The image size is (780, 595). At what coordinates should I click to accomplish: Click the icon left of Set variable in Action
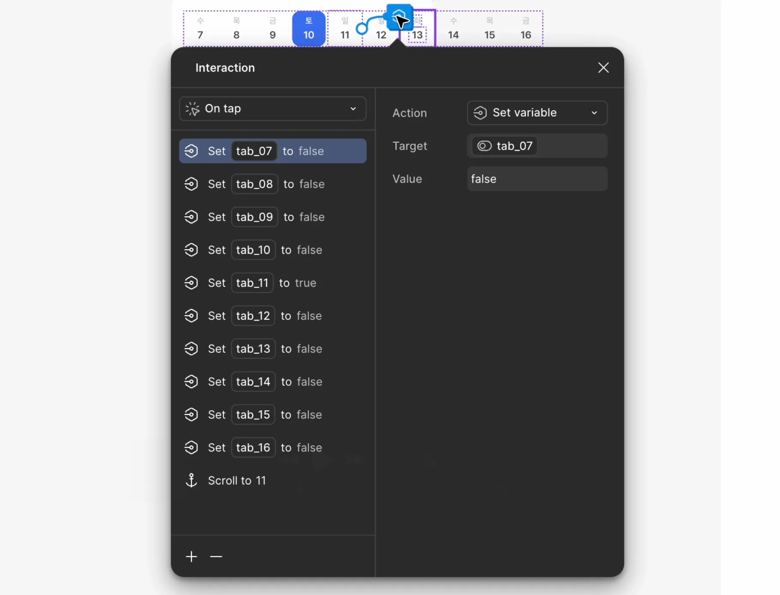point(480,113)
